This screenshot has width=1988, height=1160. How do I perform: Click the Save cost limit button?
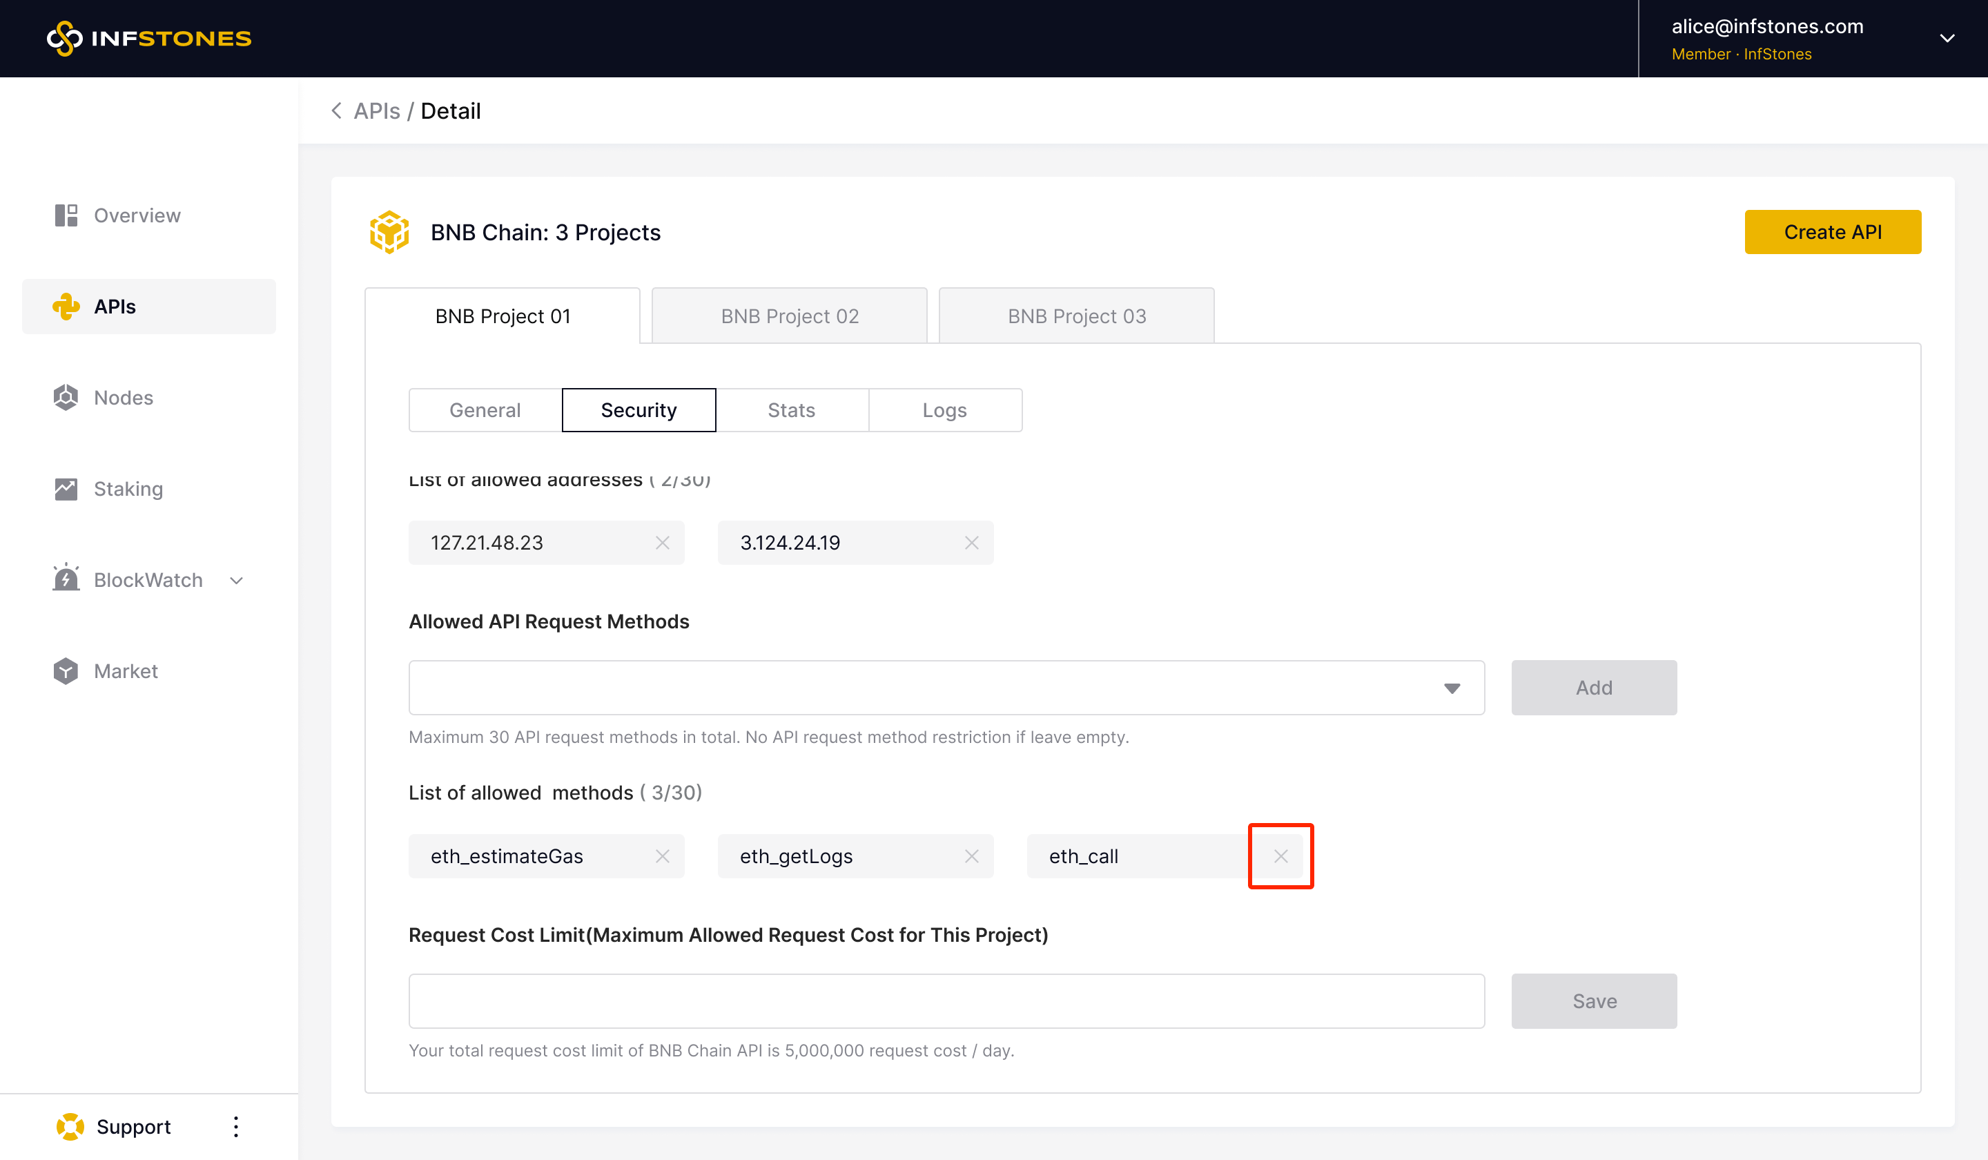coord(1595,1001)
